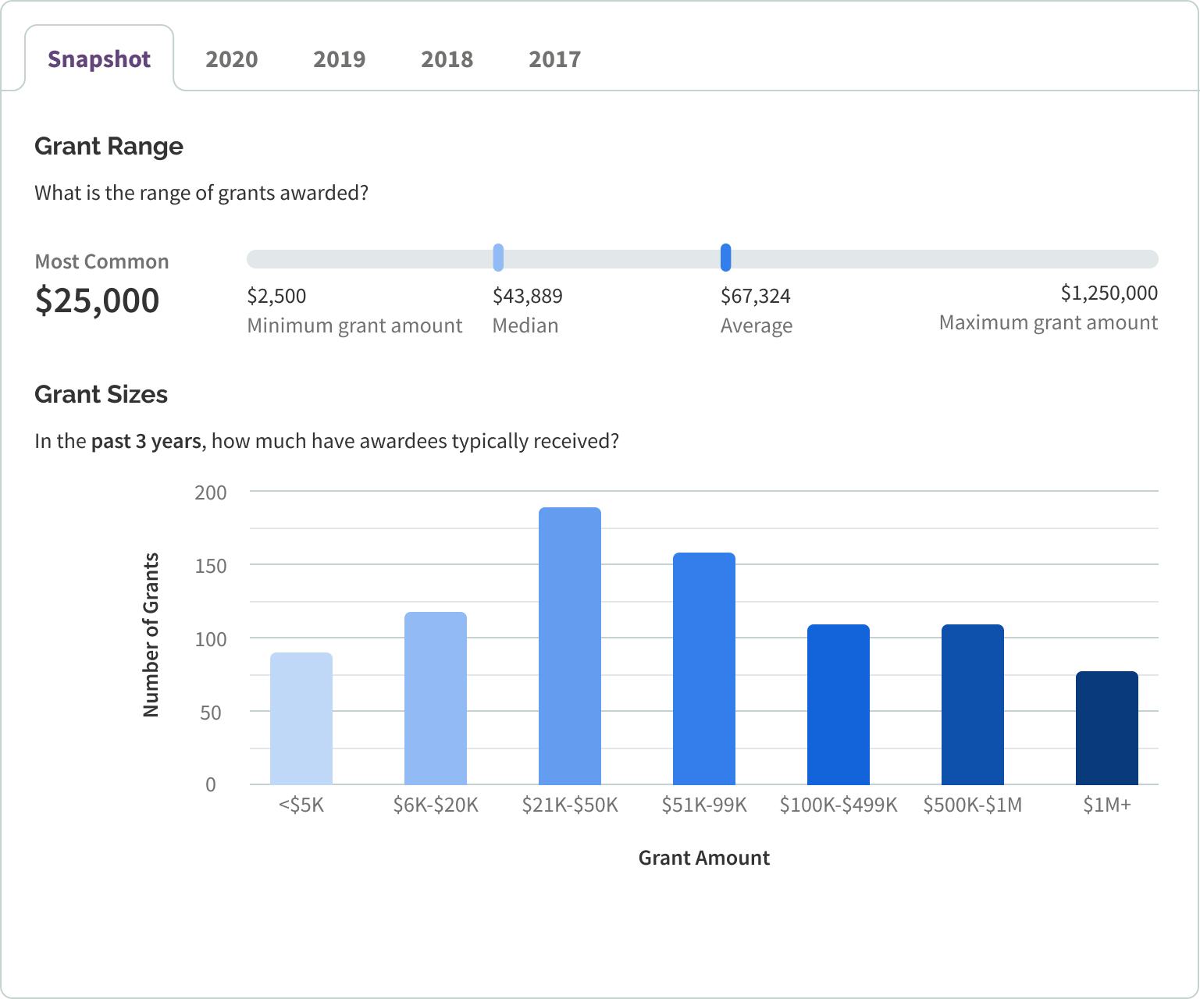Click the Median marker on the range slider
The width and height of the screenshot is (1200, 999).
click(497, 256)
